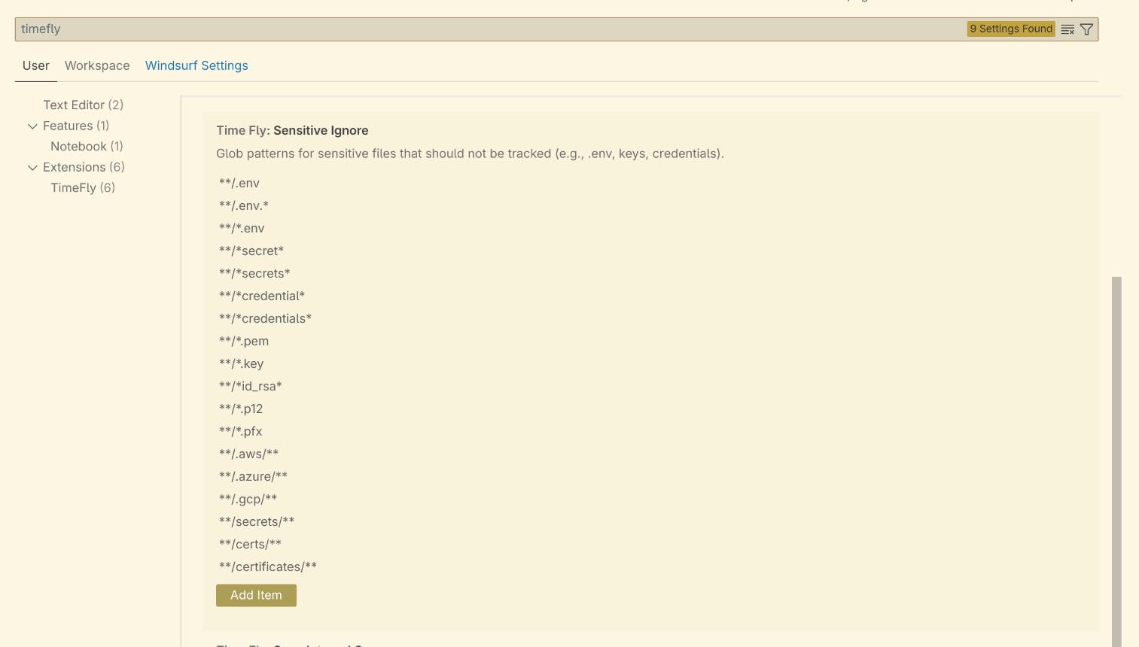Collapse the Extensions tree chevron
The height and width of the screenshot is (647, 1139).
click(32, 167)
